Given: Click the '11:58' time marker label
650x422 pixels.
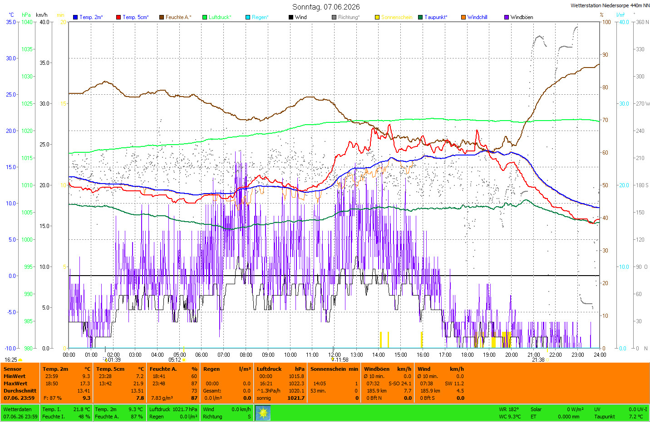Looking at the screenshot, I should [x=342, y=360].
